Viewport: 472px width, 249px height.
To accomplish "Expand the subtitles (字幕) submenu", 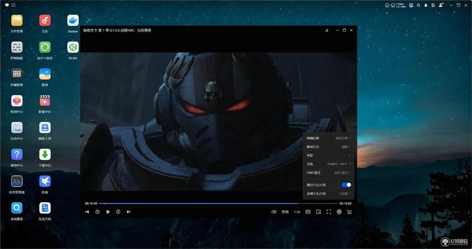I will 329,155.
